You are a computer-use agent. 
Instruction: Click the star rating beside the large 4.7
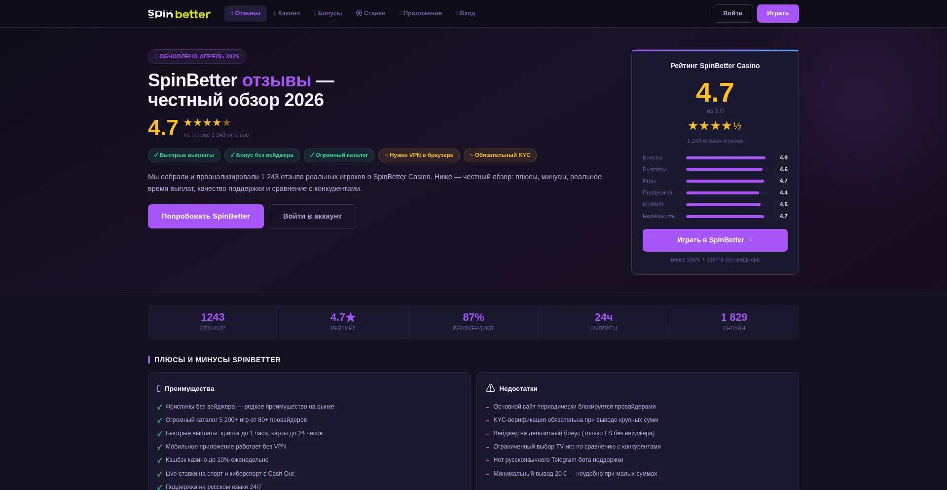point(207,122)
